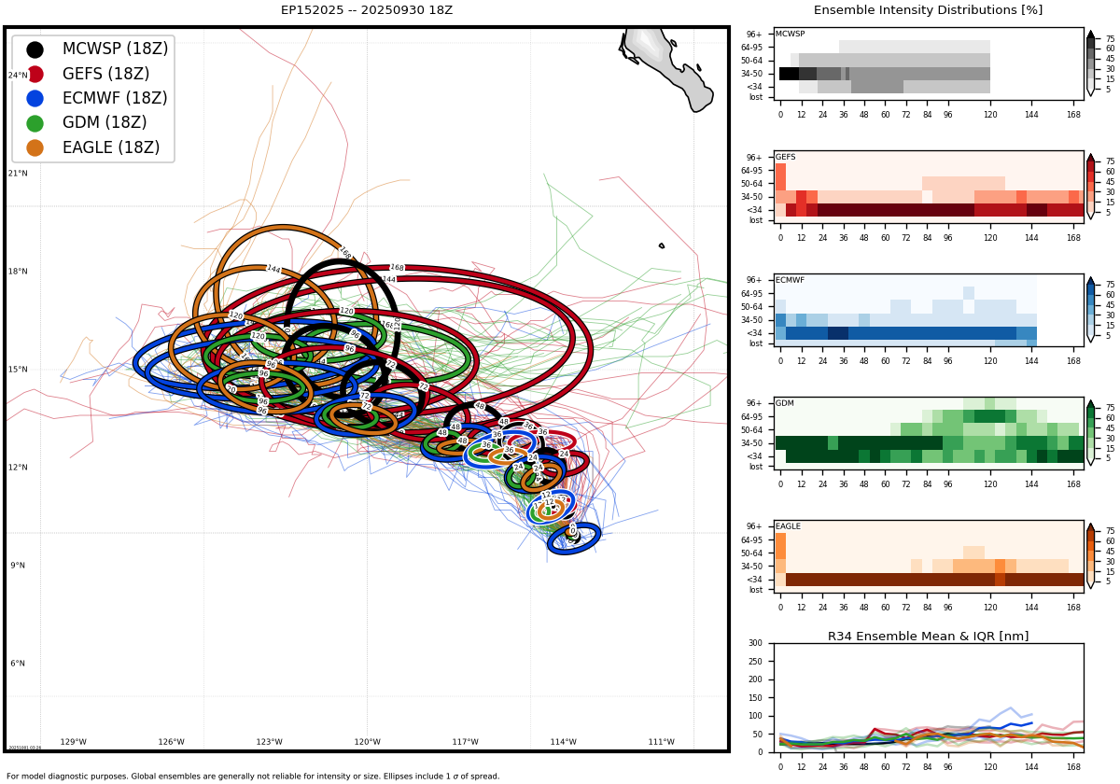Click the GEFS panel name label

pos(786,158)
